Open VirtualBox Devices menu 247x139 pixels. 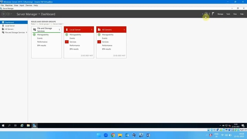point(29,5)
